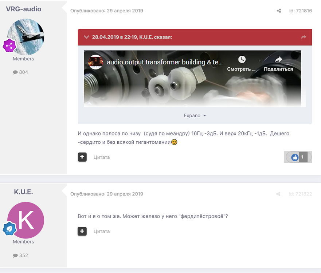
Task: Click arrow icon to jump to quoted post
Action: (x=304, y=37)
